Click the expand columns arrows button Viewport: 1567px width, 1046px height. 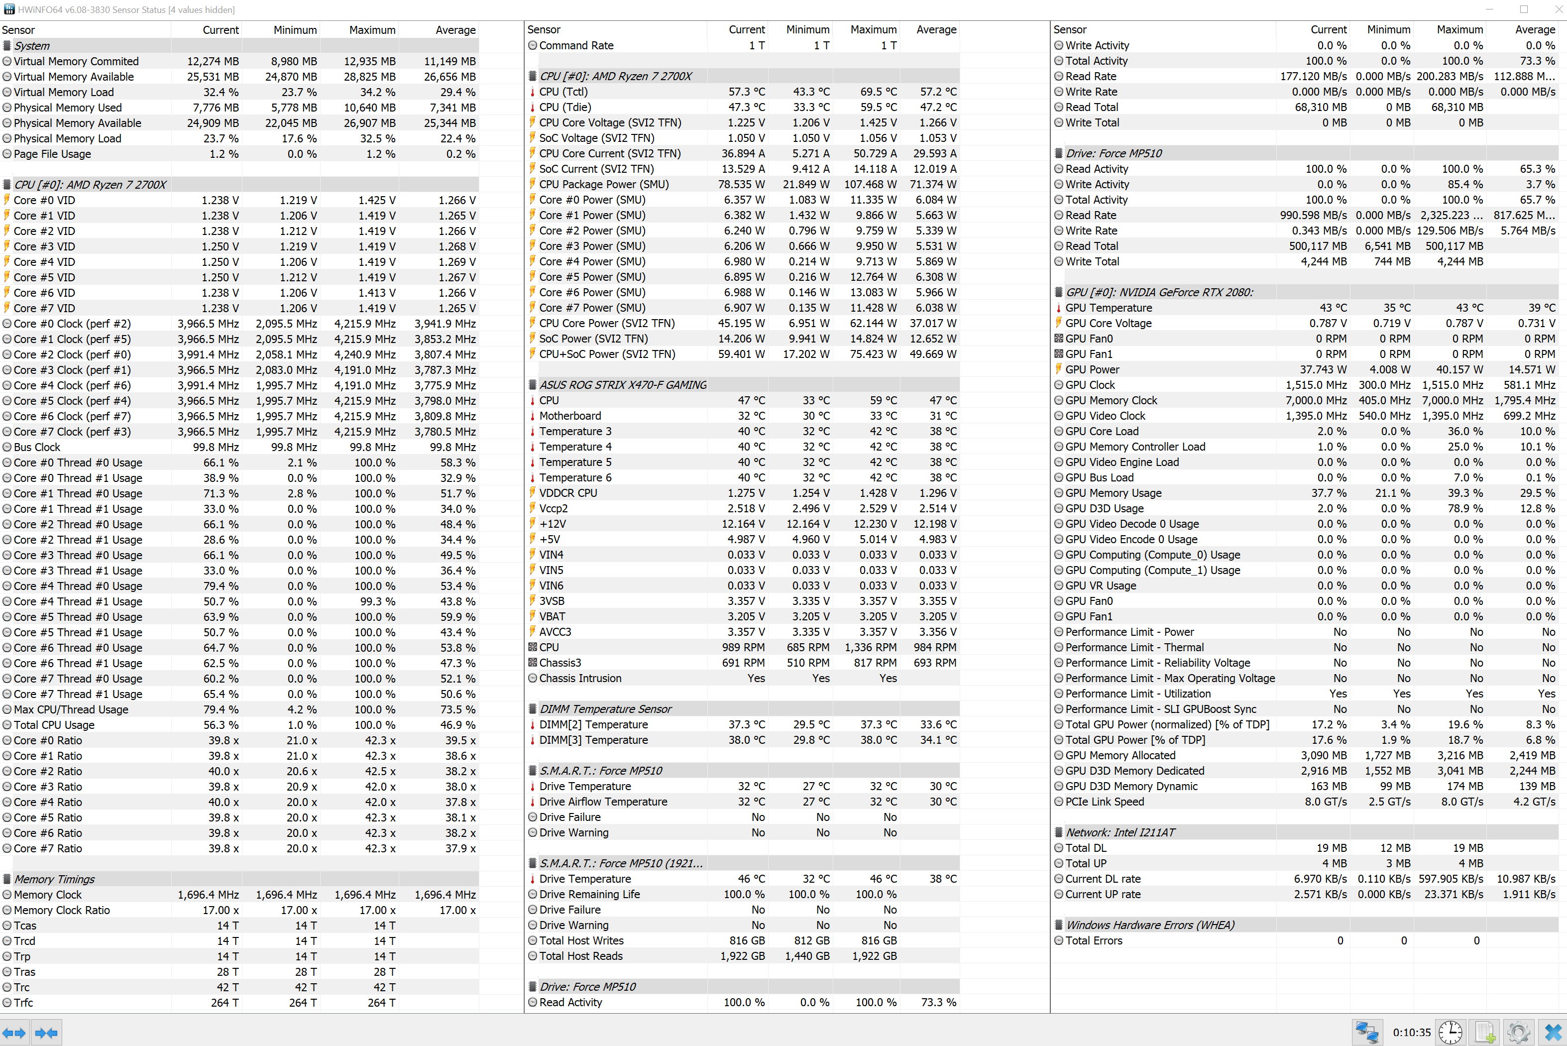click(x=14, y=1033)
